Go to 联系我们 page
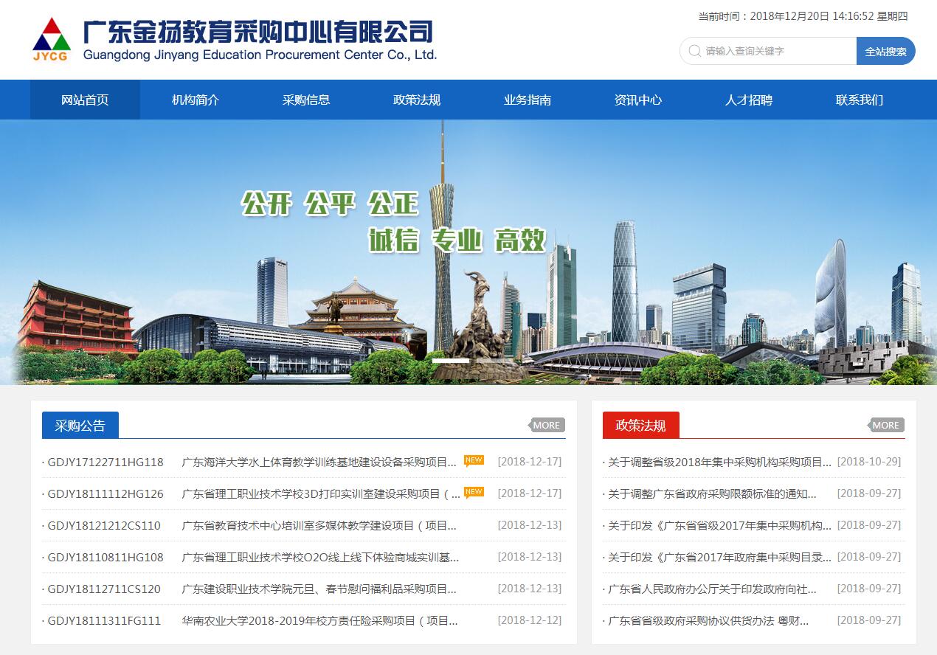This screenshot has width=937, height=655. pyautogui.click(x=860, y=100)
